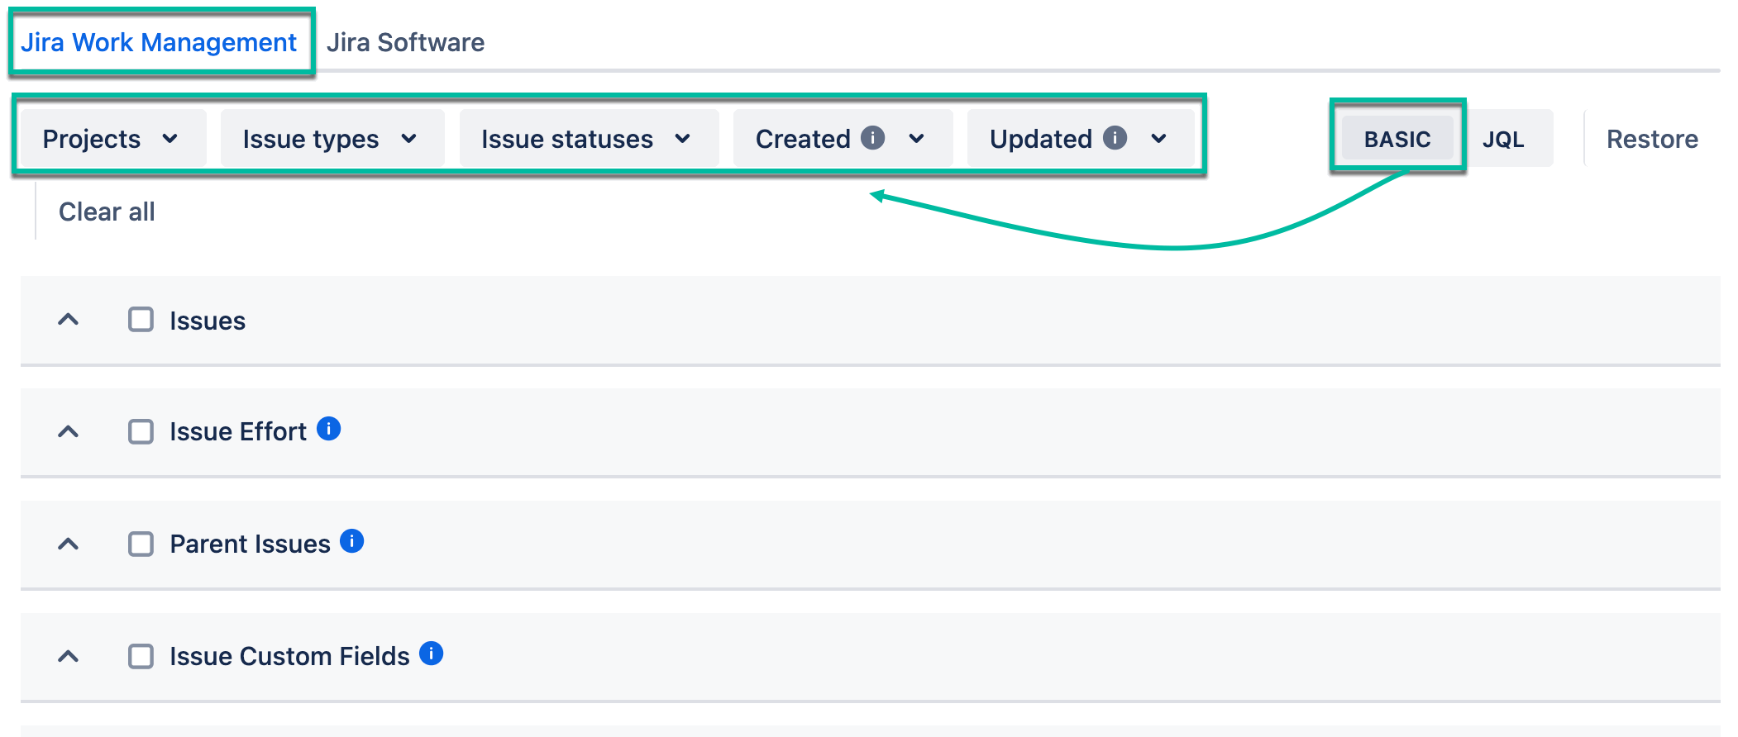Click the Restore button
The width and height of the screenshot is (1738, 737).
pyautogui.click(x=1651, y=138)
